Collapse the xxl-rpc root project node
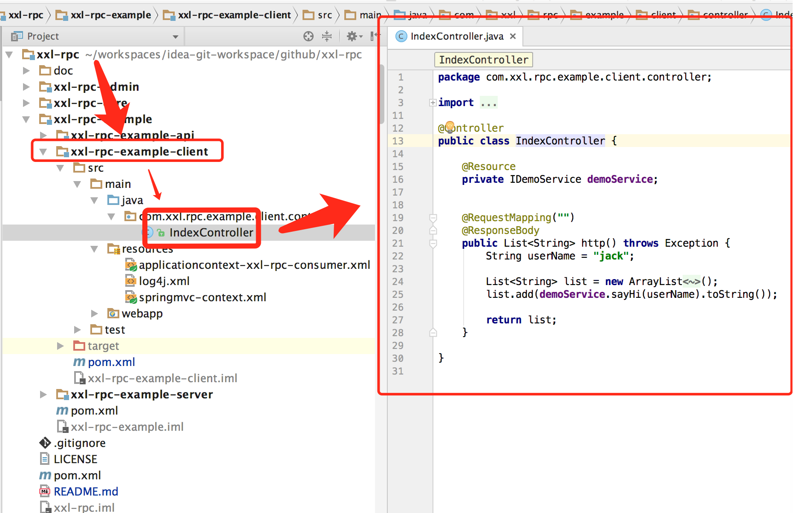This screenshot has height=513, width=793. [9, 55]
